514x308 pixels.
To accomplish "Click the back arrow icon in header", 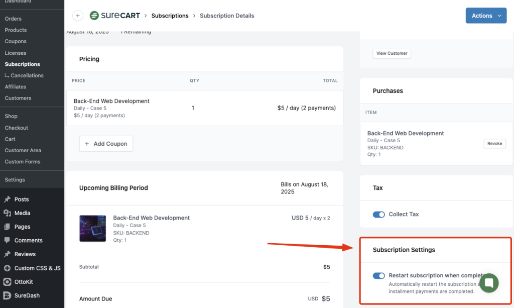I will [x=78, y=16].
